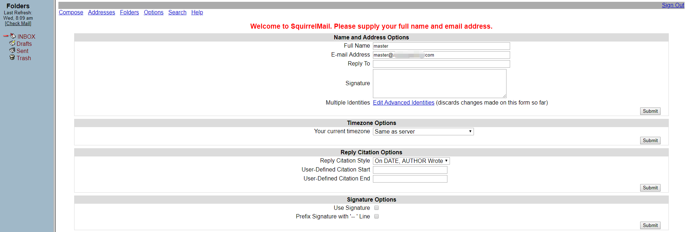
Task: Click the Help menu link
Action: click(197, 13)
